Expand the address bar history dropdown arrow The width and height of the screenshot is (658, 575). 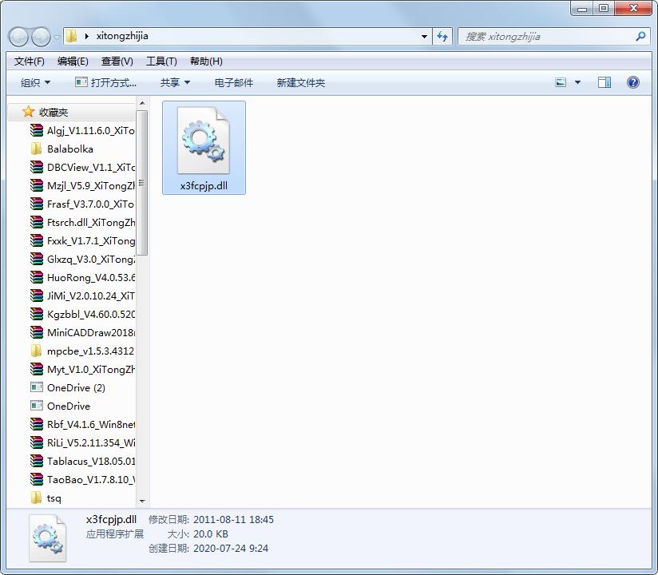click(424, 36)
